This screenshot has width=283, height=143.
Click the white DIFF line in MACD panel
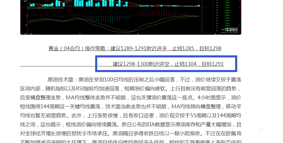point(120,26)
